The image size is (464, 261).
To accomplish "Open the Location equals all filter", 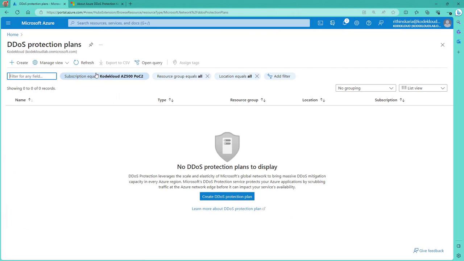I will click(235, 76).
